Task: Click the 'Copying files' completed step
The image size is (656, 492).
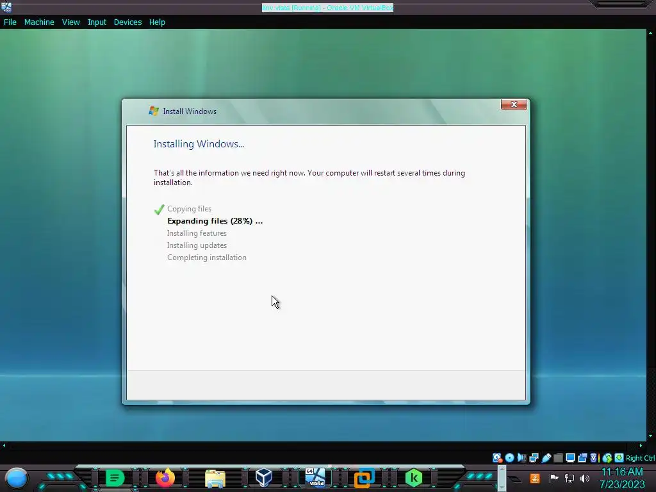Action: [x=189, y=209]
